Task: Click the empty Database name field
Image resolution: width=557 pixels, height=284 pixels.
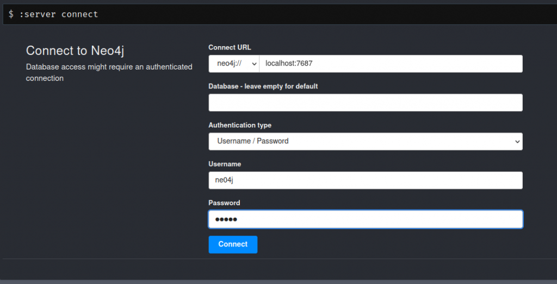Action: (x=365, y=103)
